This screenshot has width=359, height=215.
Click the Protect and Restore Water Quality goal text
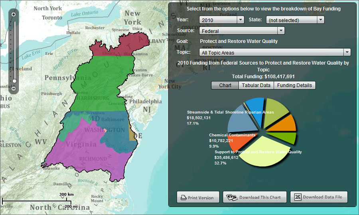(x=239, y=41)
